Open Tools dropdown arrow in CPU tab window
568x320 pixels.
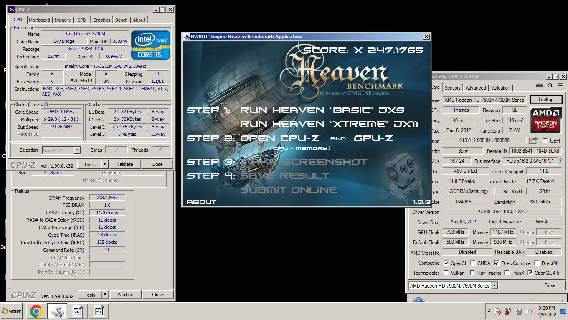104,164
